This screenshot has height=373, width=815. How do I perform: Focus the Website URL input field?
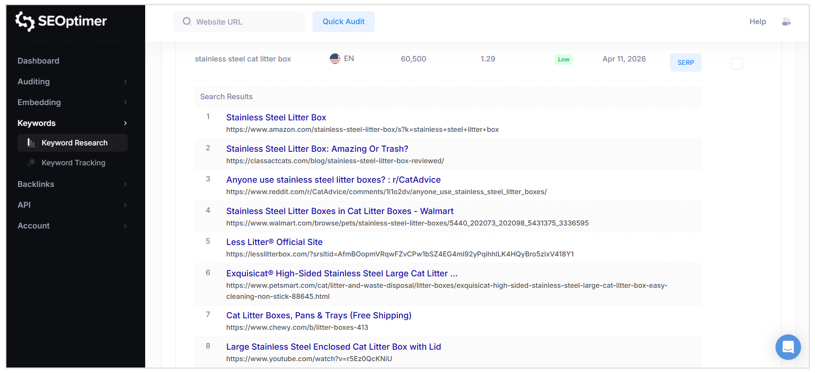click(x=239, y=22)
